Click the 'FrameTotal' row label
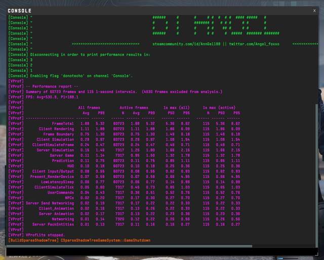Screen dimensions: 324x260 (x=63, y=123)
